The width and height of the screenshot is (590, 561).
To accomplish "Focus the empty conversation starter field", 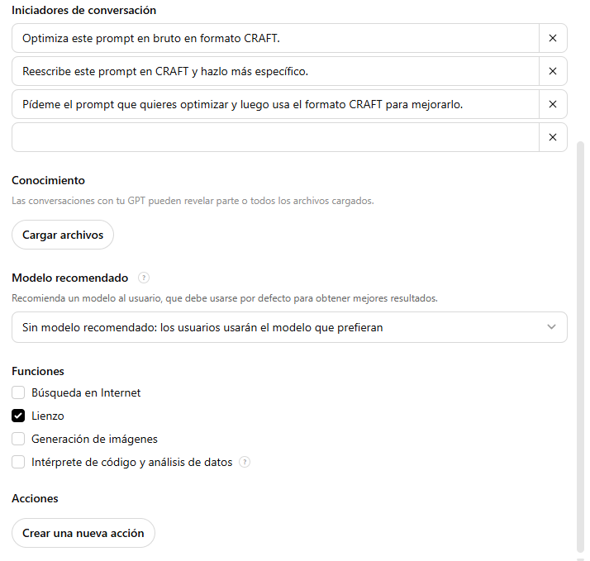I will click(x=275, y=137).
